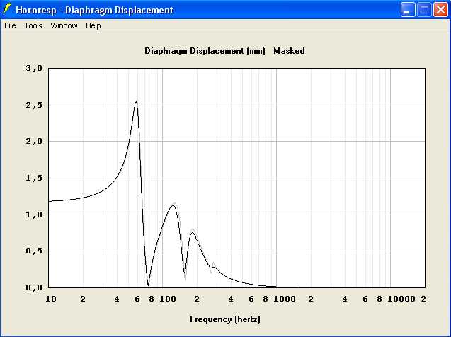This screenshot has width=451, height=337.
Task: Maximize the Hornresp window
Action: (424, 11)
